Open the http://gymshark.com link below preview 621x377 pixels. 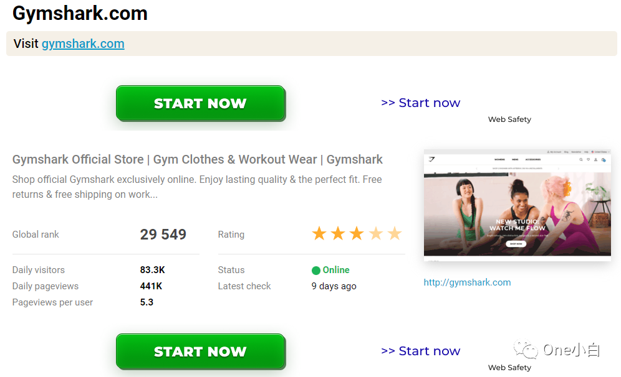point(467,282)
